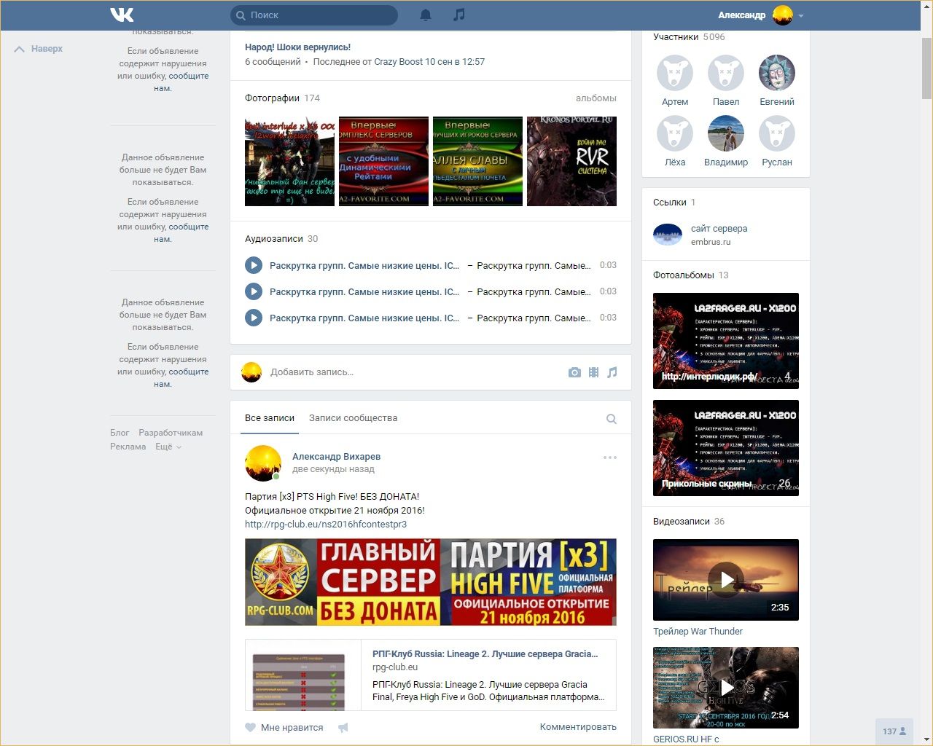Play the first Раскрутка групп audio track

(x=254, y=266)
